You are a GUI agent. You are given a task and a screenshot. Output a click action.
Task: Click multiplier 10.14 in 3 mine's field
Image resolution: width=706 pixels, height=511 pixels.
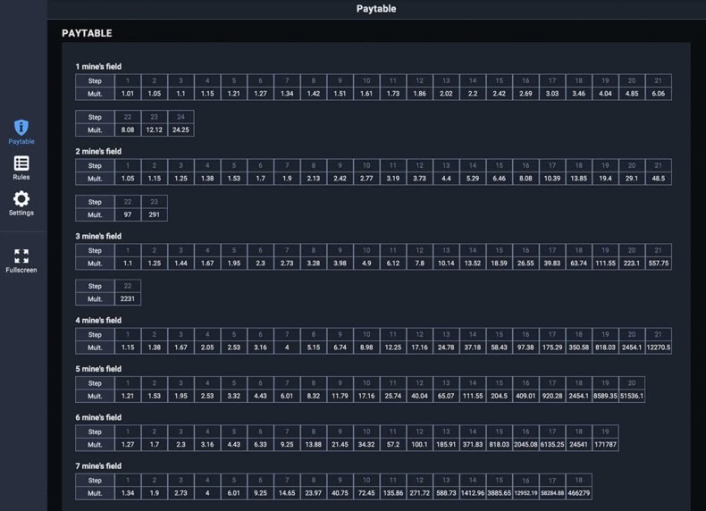point(446,263)
